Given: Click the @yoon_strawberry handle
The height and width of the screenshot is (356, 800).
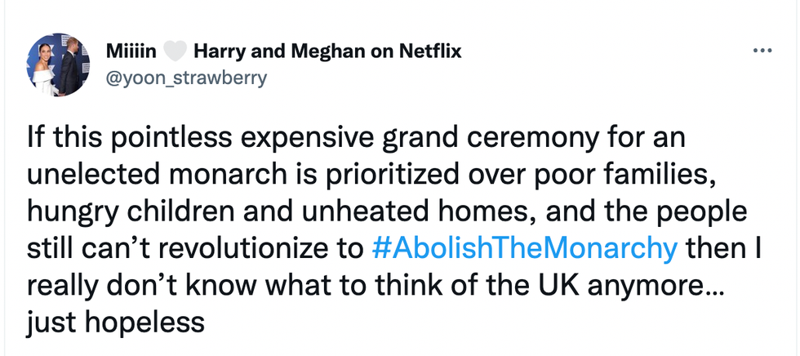Looking at the screenshot, I should (185, 78).
